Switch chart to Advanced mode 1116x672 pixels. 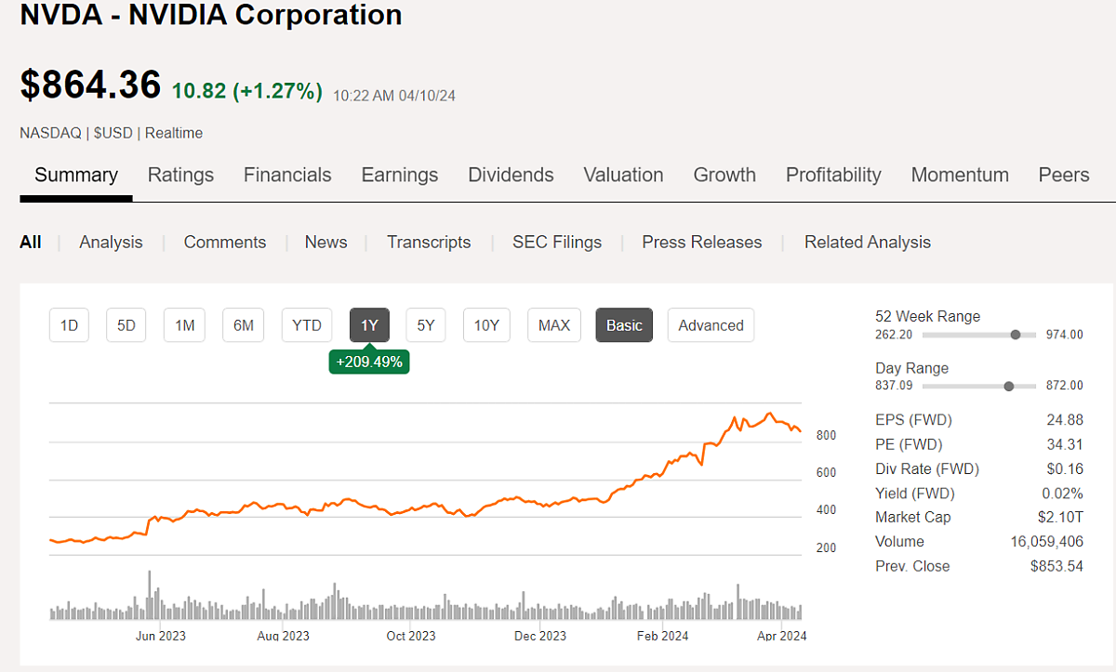pos(711,325)
